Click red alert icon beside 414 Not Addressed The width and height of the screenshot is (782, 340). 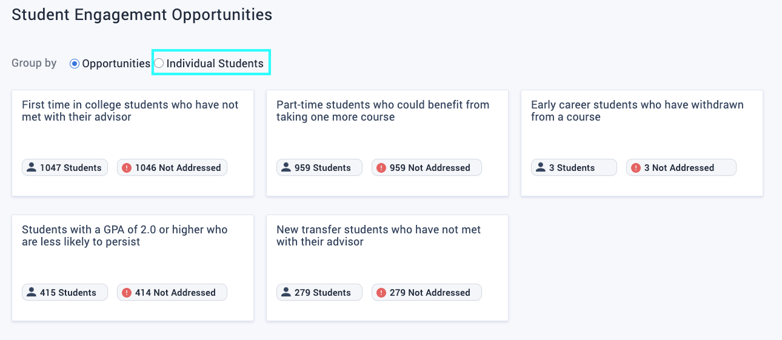point(127,293)
